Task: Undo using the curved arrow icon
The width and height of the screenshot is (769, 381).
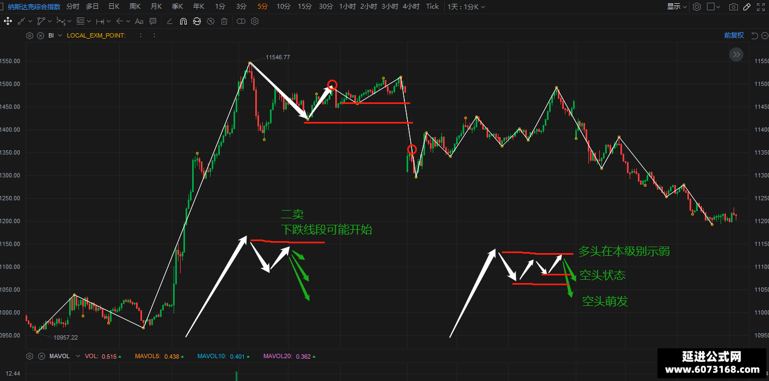Action: [754, 35]
